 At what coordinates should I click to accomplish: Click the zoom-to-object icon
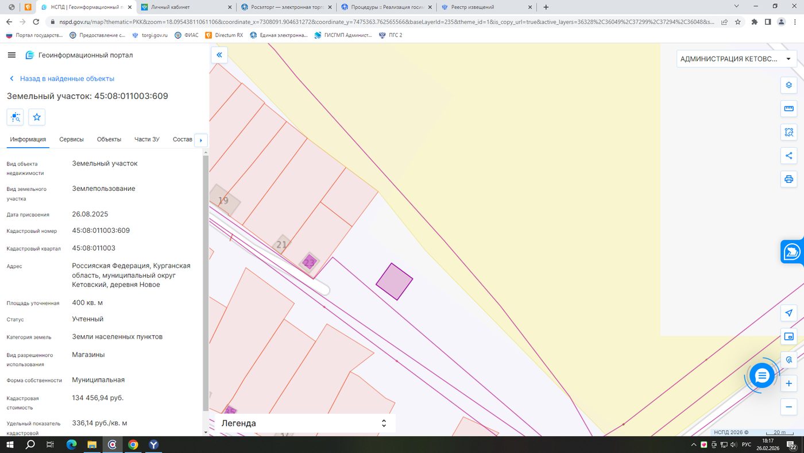coord(15,117)
